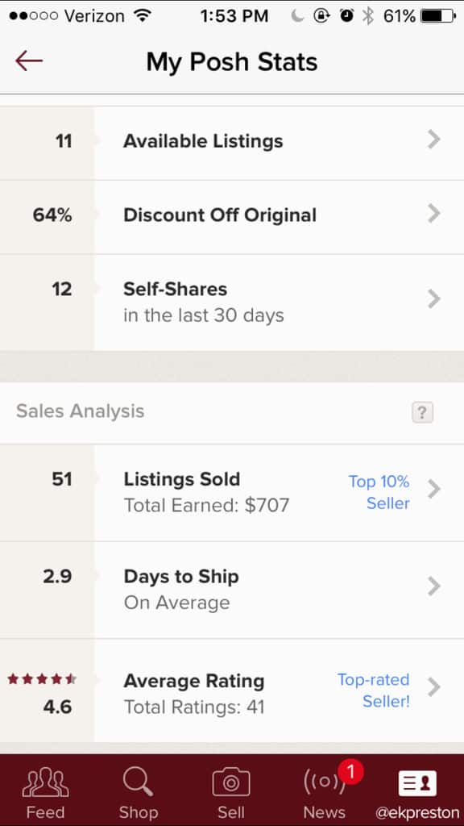Tap the star rating display
464x826 pixels.
[x=42, y=679]
